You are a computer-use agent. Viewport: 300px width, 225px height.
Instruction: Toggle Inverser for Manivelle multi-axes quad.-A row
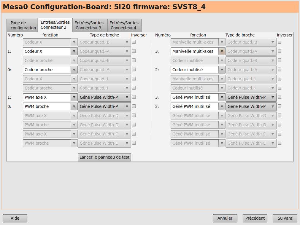280,51
